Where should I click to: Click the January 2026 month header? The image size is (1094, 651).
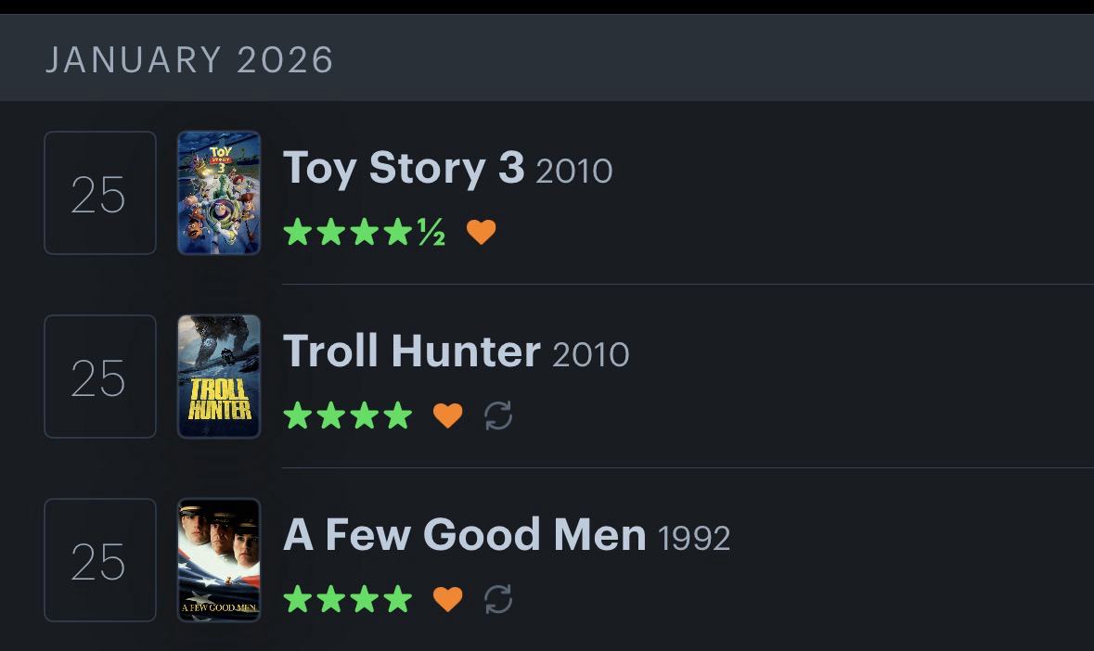(x=189, y=60)
